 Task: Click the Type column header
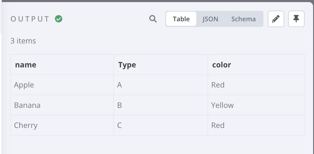tap(161, 65)
